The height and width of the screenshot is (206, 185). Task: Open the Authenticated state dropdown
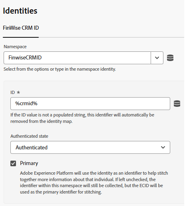[90, 147]
